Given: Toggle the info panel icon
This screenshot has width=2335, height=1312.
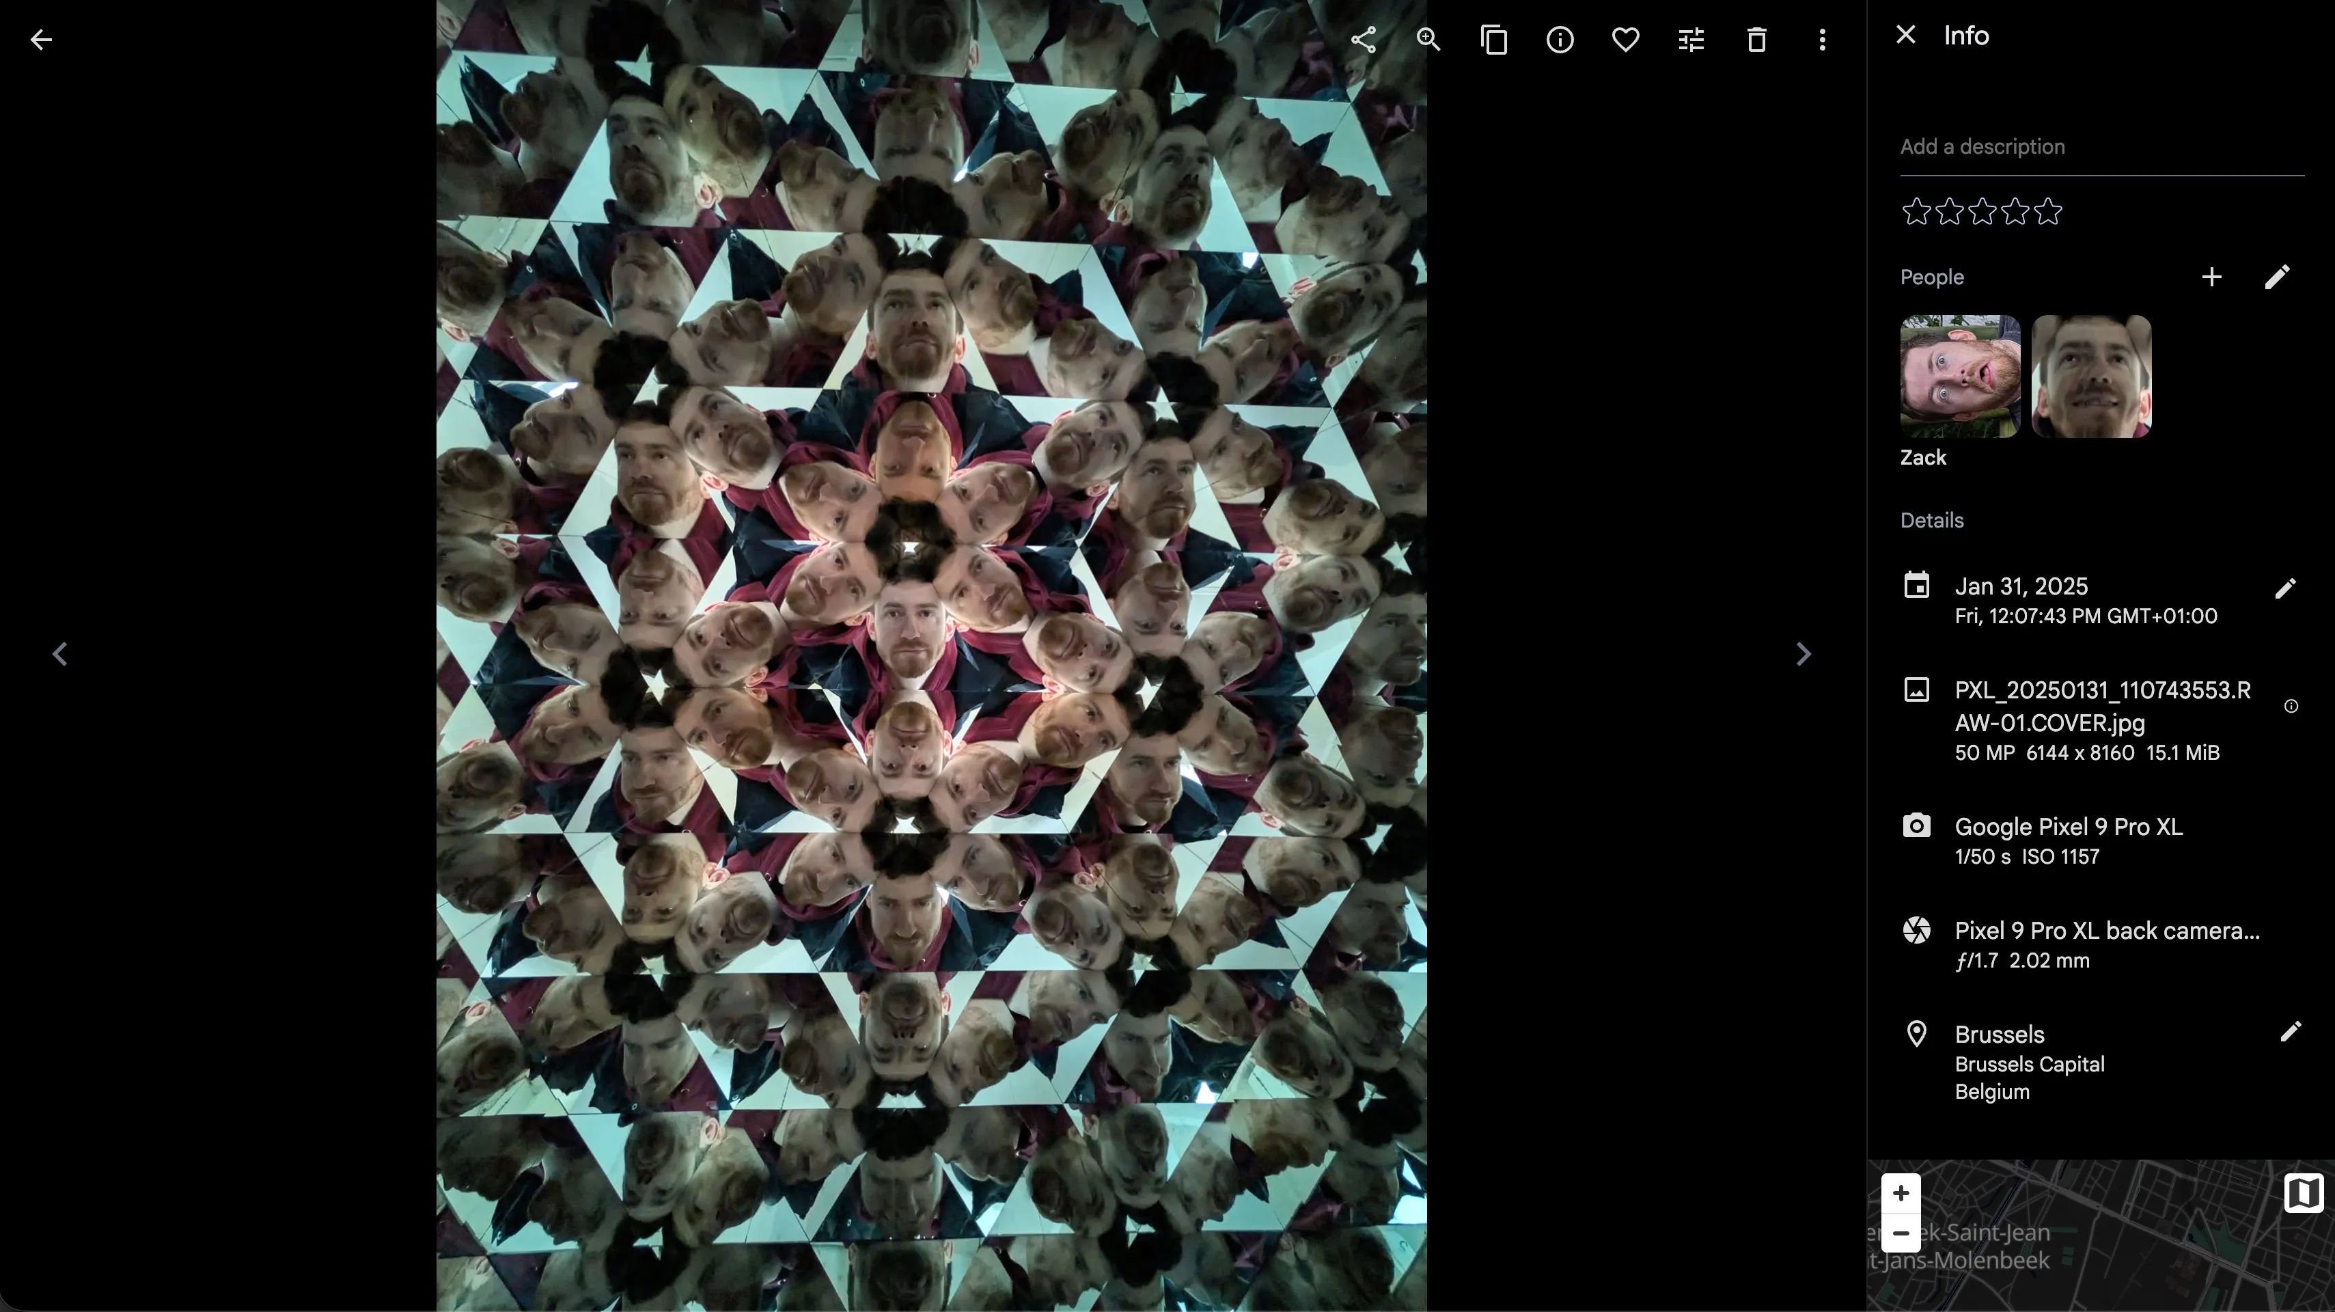Looking at the screenshot, I should click(1560, 40).
